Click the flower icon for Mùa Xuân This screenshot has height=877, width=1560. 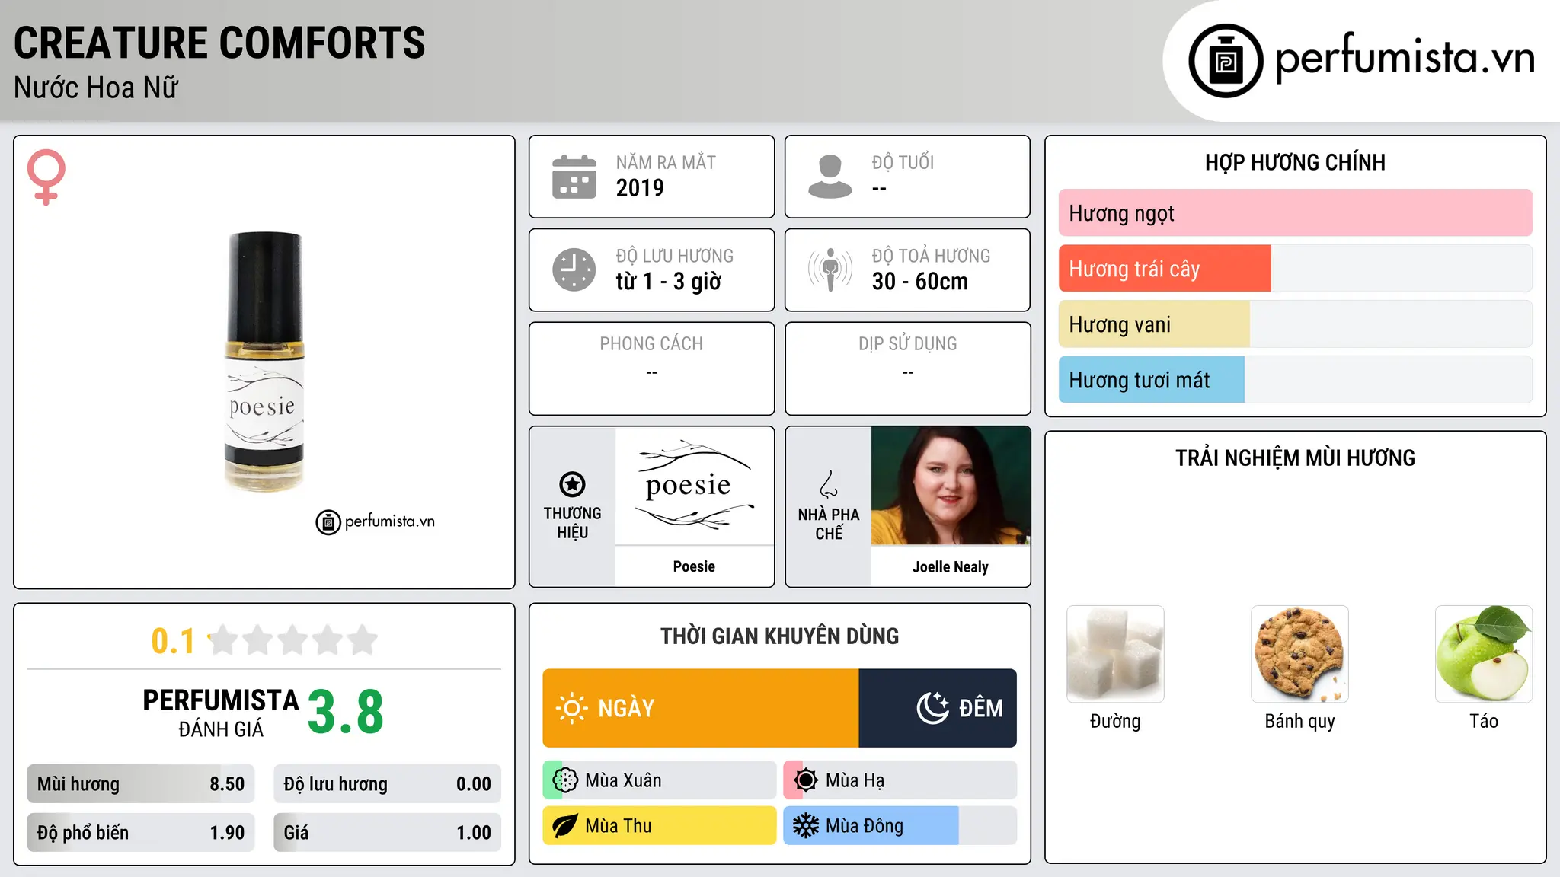565,780
